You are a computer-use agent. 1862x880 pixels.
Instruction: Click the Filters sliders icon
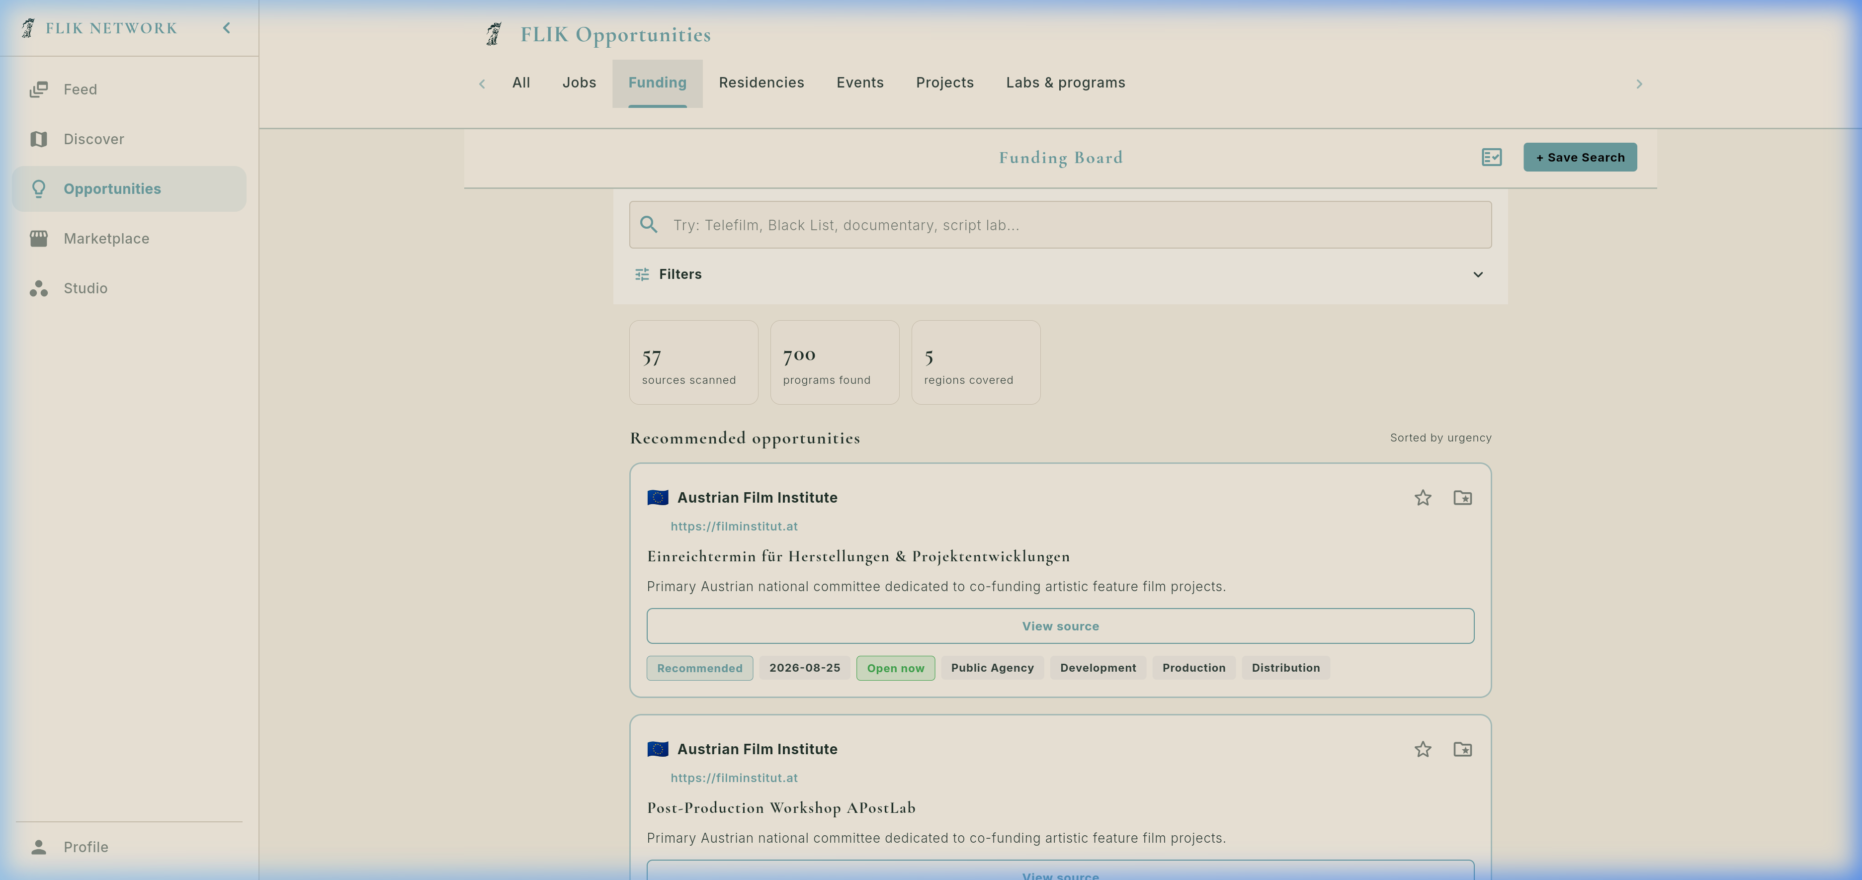coord(642,274)
